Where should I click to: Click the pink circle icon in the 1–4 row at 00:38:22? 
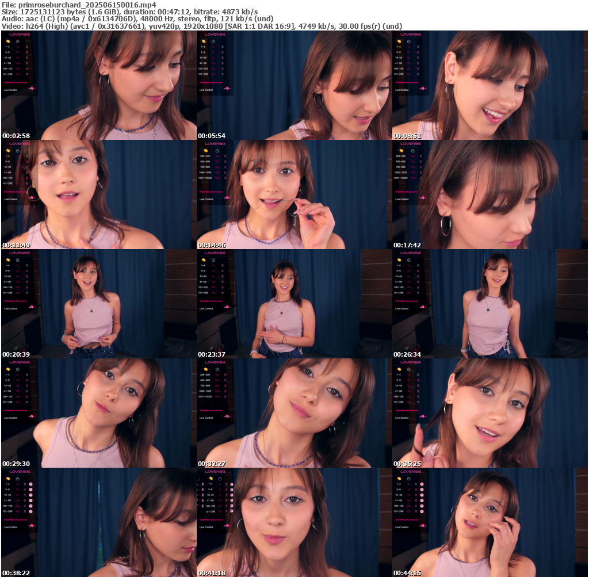pos(30,484)
